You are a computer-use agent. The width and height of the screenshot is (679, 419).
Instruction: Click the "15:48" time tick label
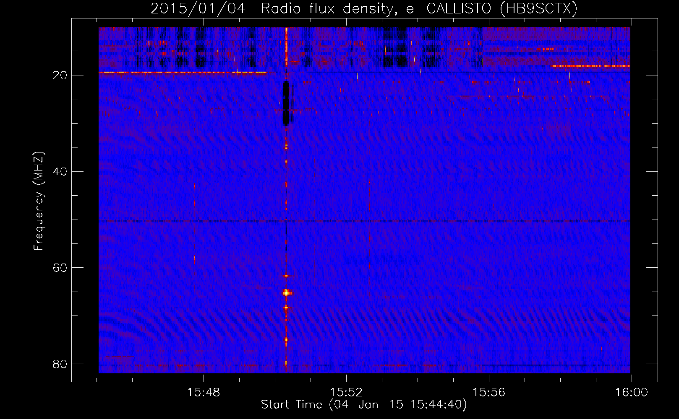point(204,393)
